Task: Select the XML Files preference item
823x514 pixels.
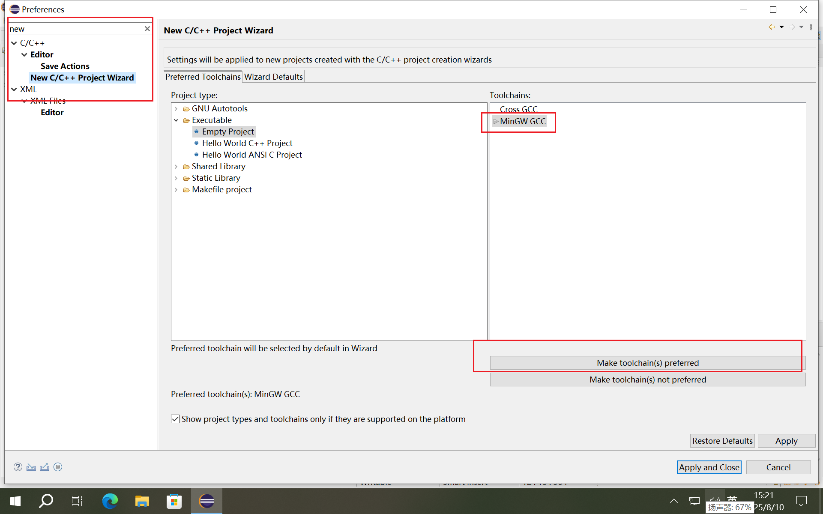Action: point(48,101)
